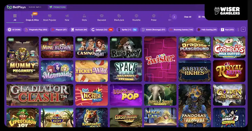The image size is (252, 131).
Task: Open the Slots category tab
Action: point(84,18)
